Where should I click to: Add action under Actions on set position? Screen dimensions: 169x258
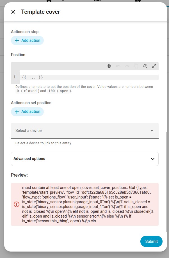(x=27, y=111)
